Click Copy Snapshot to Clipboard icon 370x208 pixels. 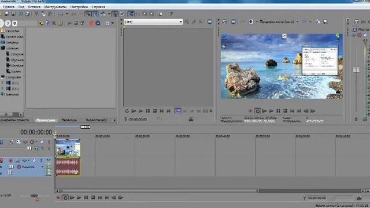coord(318,22)
